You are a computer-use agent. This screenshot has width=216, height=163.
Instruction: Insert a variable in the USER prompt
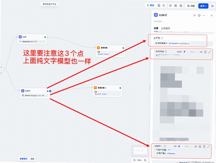196,146
